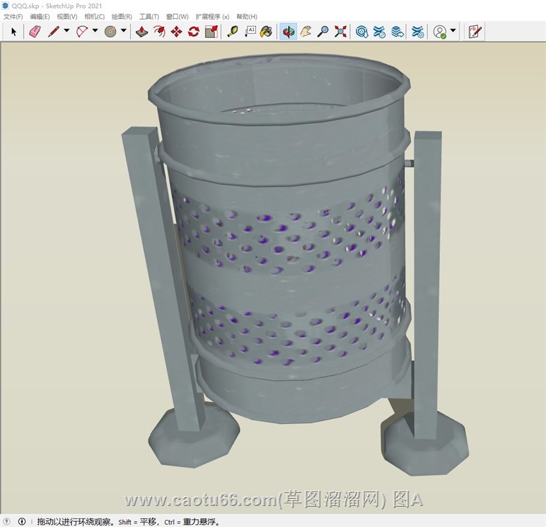Click the Extension Manager icon
546x527 pixels.
[x=417, y=31]
